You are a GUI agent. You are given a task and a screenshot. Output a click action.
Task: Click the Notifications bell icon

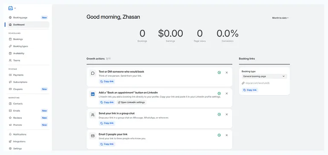pos(10,134)
